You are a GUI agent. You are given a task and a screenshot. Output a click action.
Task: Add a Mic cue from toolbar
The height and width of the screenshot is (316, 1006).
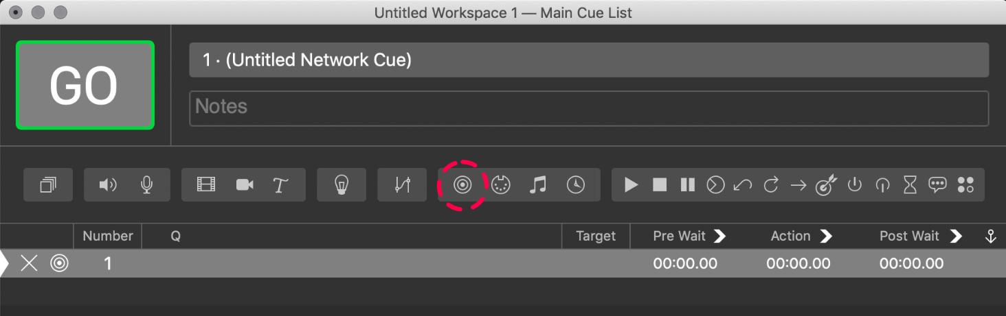(146, 185)
